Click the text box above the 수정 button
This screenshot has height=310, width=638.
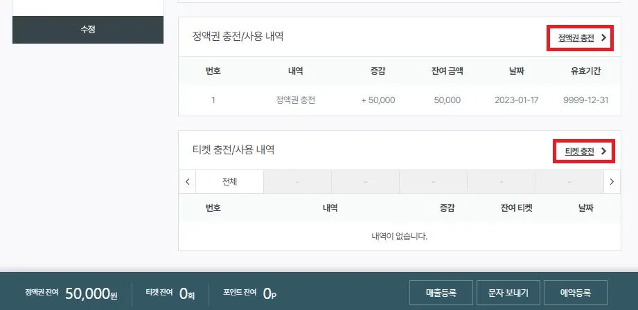88,6
